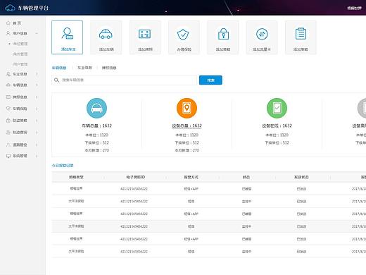
Task: Expand the sidebar anti-theft item chevron
Action: [x=37, y=121]
